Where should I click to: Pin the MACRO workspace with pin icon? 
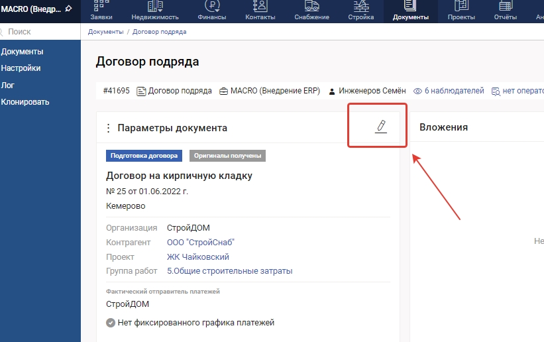tap(68, 9)
